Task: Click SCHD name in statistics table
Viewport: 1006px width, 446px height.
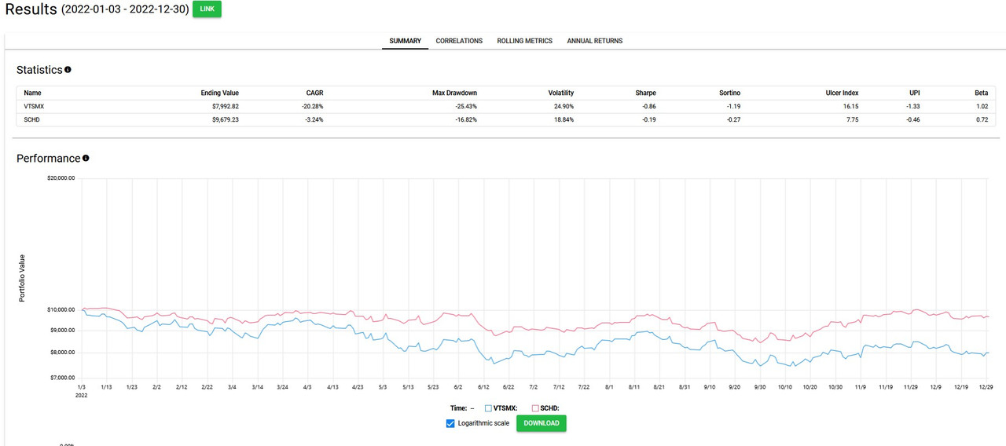Action: pyautogui.click(x=31, y=119)
